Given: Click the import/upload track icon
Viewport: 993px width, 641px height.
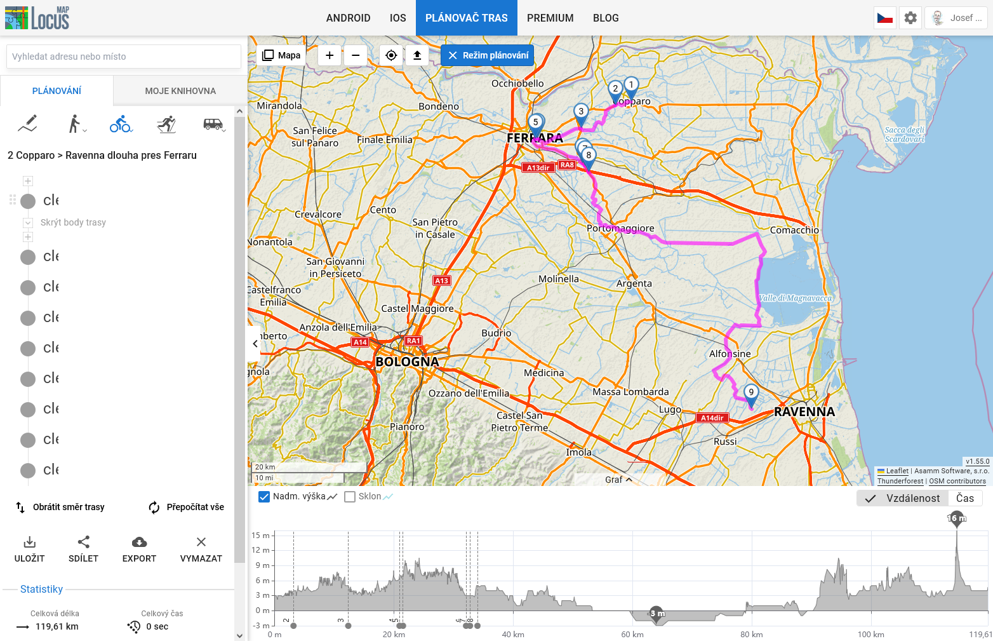Looking at the screenshot, I should (x=417, y=55).
